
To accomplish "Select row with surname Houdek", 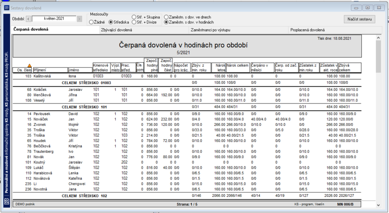I will (x=187, y=141).
